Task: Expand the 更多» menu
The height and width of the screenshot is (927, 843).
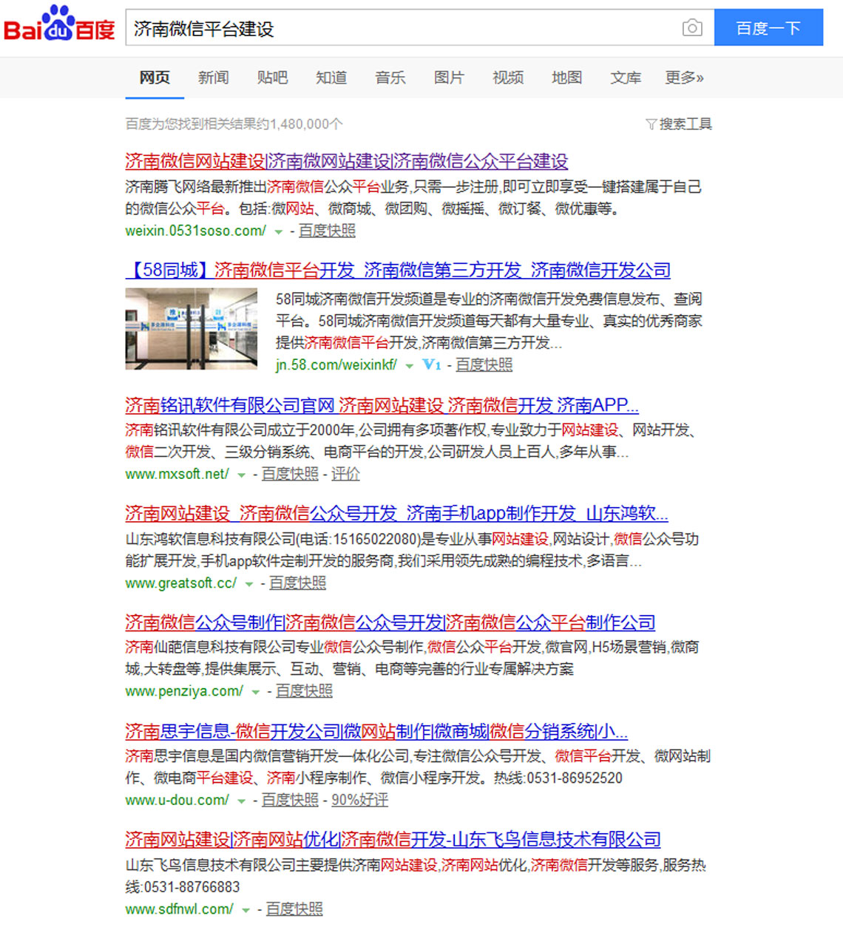Action: (x=685, y=78)
